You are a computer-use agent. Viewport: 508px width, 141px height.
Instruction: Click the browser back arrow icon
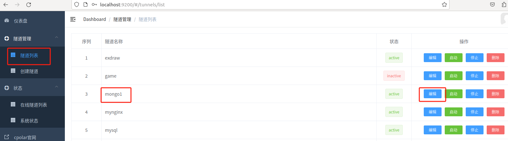(x=6, y=5)
